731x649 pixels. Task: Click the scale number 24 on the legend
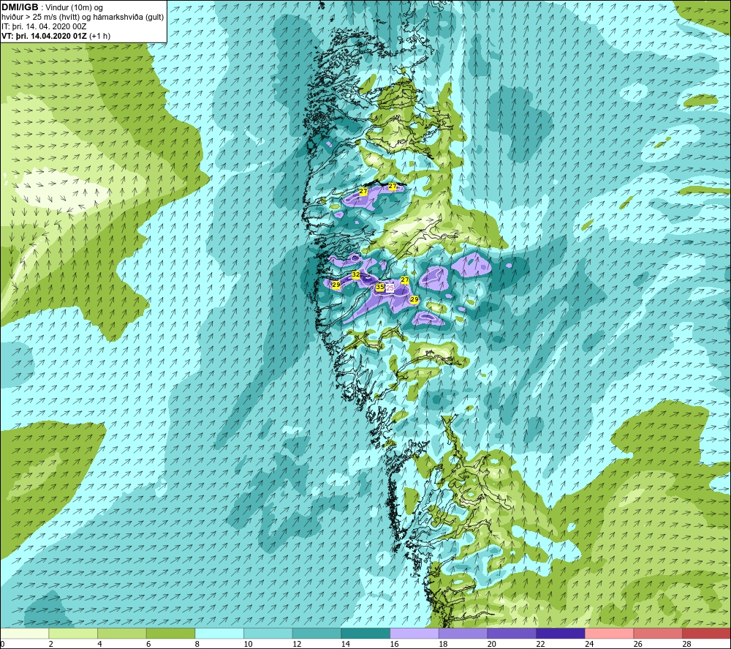coord(588,644)
